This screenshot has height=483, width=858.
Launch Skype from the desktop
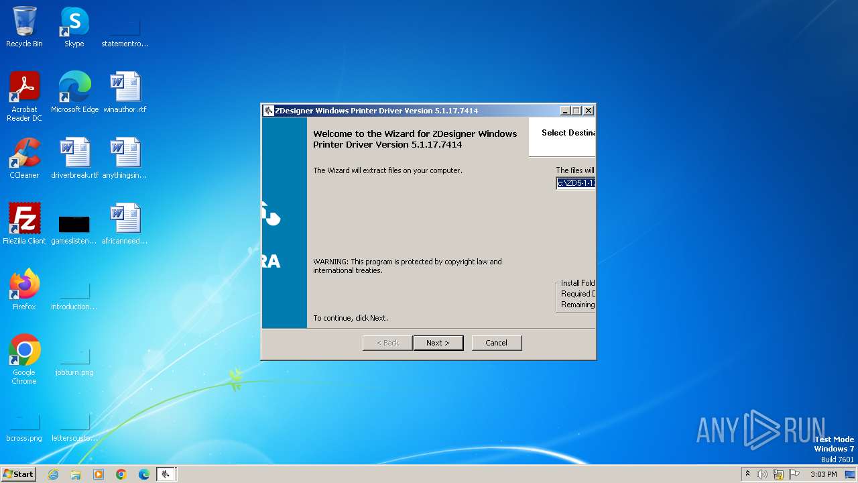pyautogui.click(x=74, y=28)
